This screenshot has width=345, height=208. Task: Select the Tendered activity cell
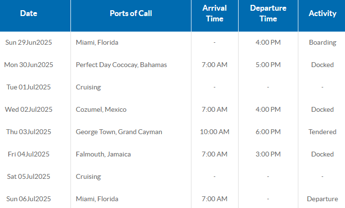pos(322,132)
